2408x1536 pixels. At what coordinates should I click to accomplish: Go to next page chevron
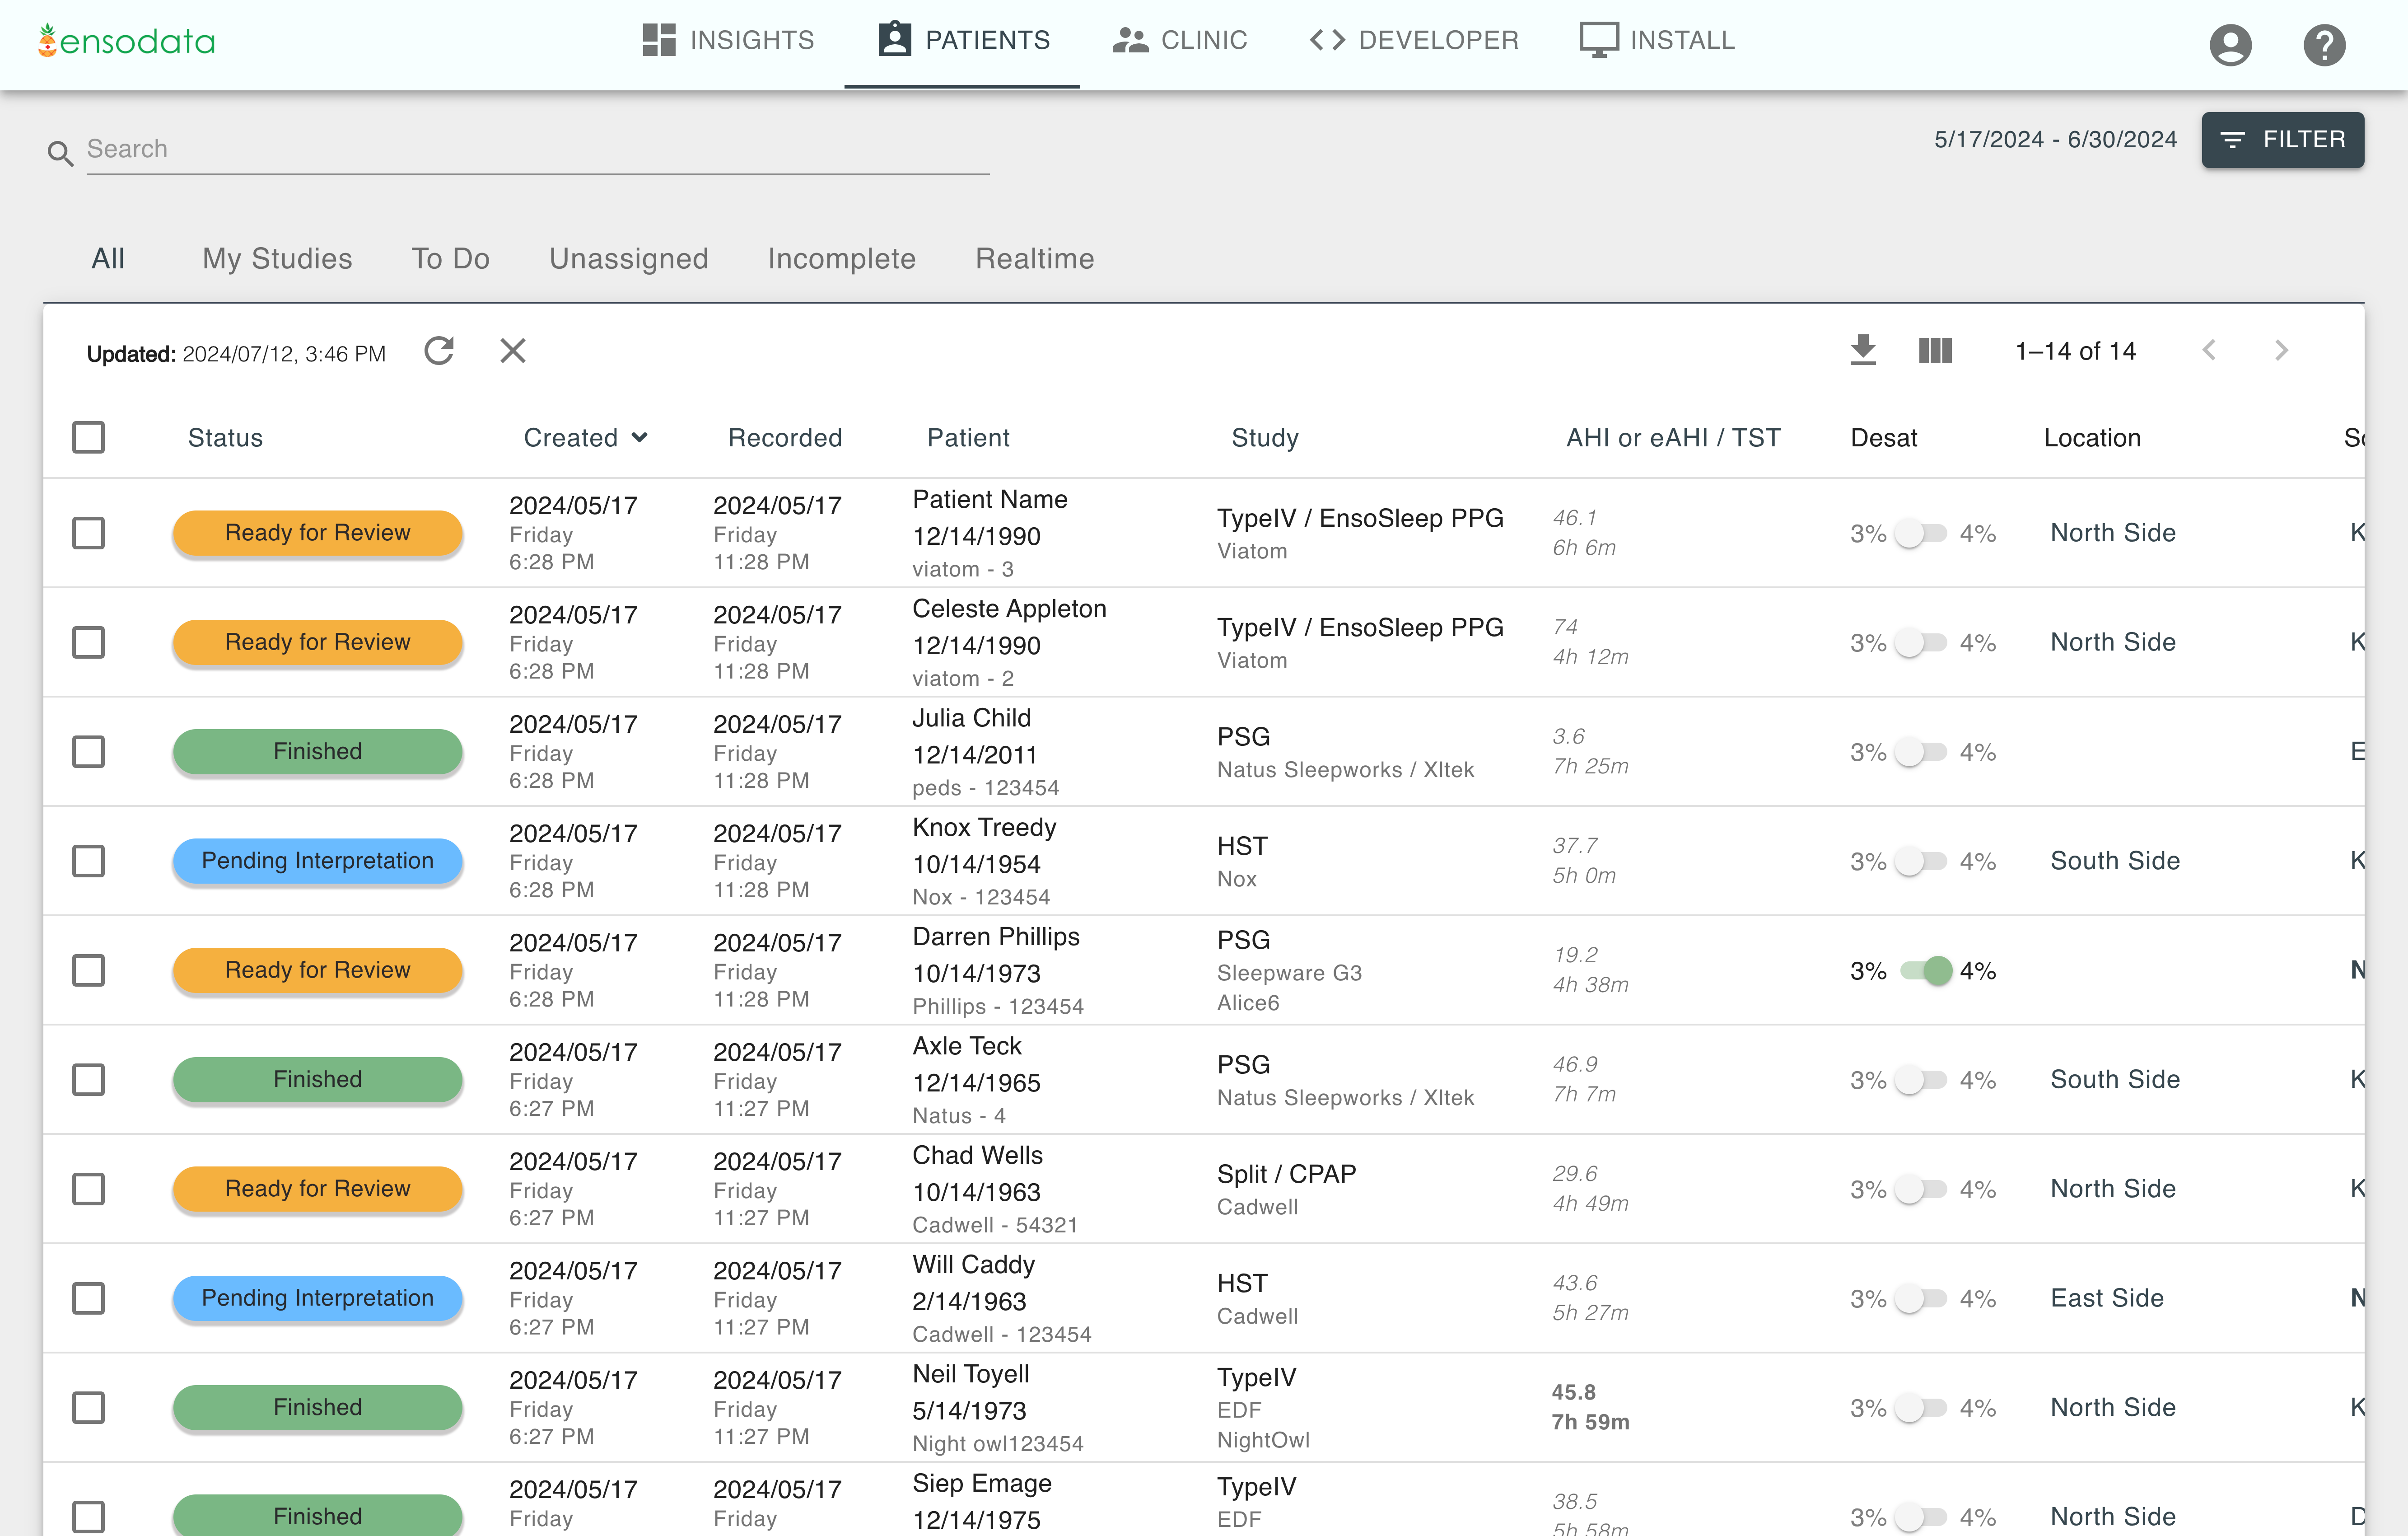(x=2281, y=351)
